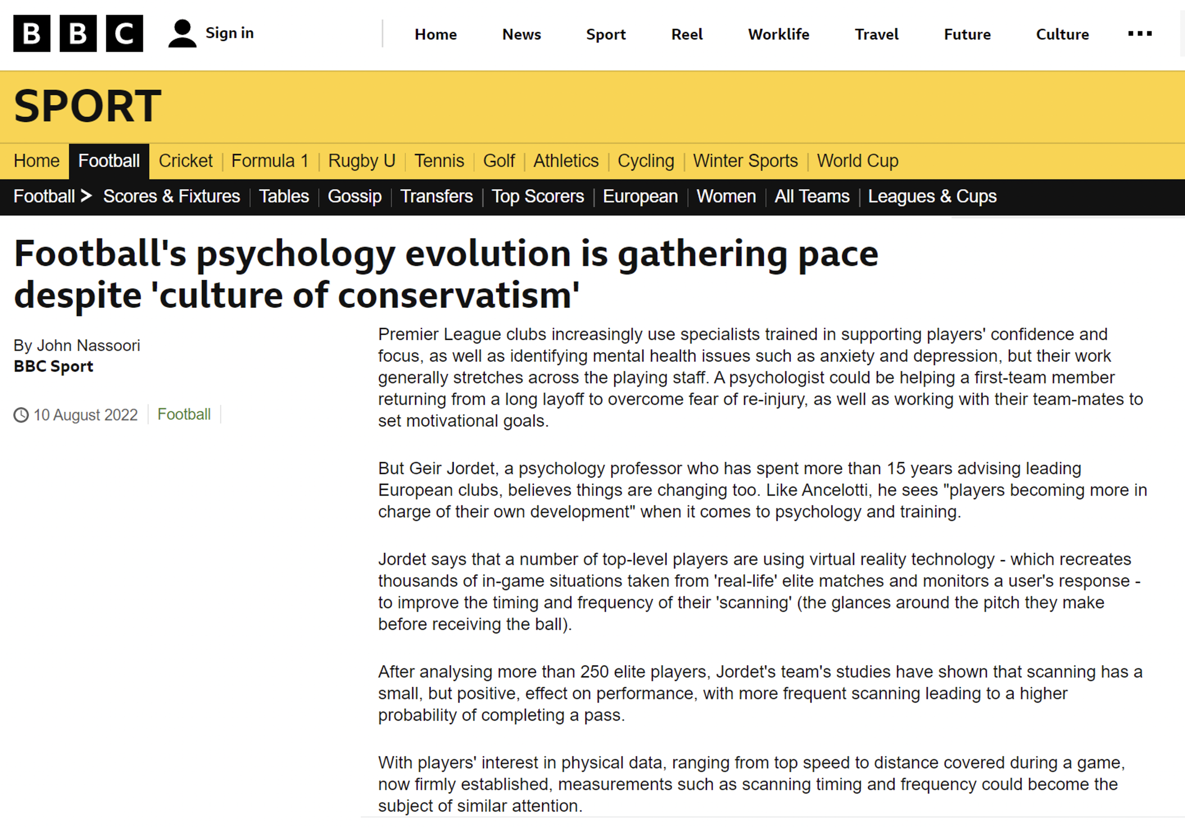Open Top Scorers page
The image size is (1185, 828).
coord(537,196)
